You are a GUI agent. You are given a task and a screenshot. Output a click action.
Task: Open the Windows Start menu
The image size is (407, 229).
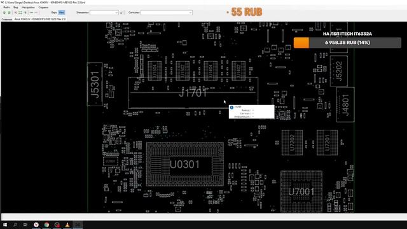tap(5, 225)
